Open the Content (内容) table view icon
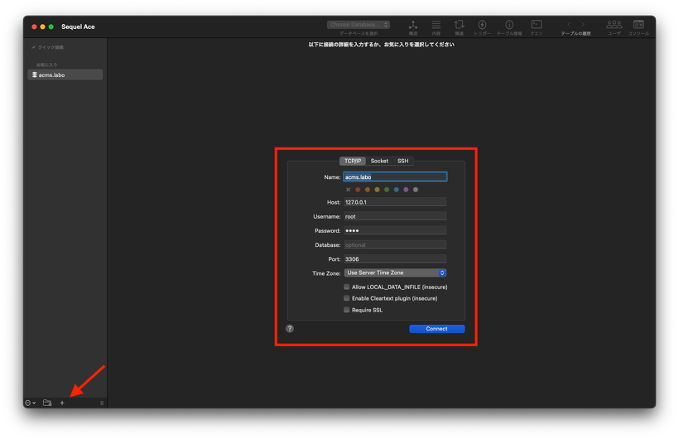This screenshot has width=679, height=439. [436, 26]
